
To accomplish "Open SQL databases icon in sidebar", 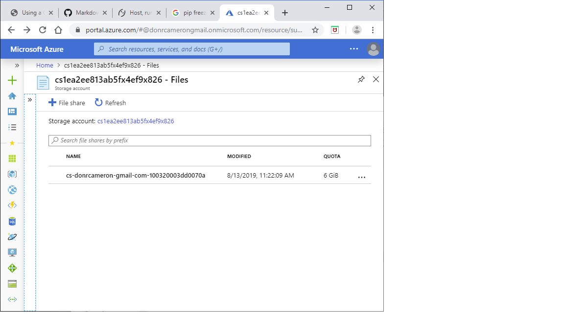I will [12, 221].
